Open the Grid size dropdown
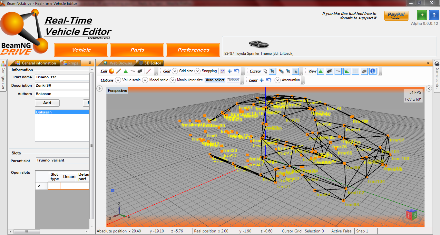The image size is (440, 235). pyautogui.click(x=175, y=71)
